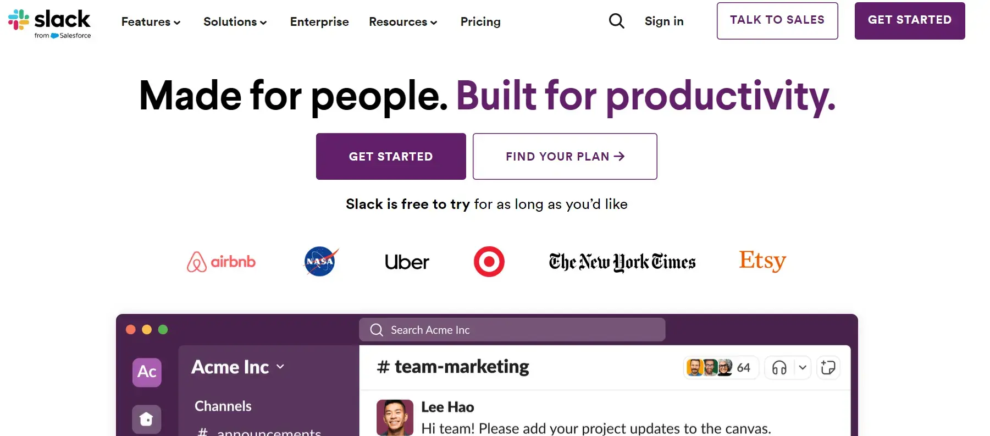Select the New York Times logo
The width and height of the screenshot is (990, 436).
click(621, 262)
